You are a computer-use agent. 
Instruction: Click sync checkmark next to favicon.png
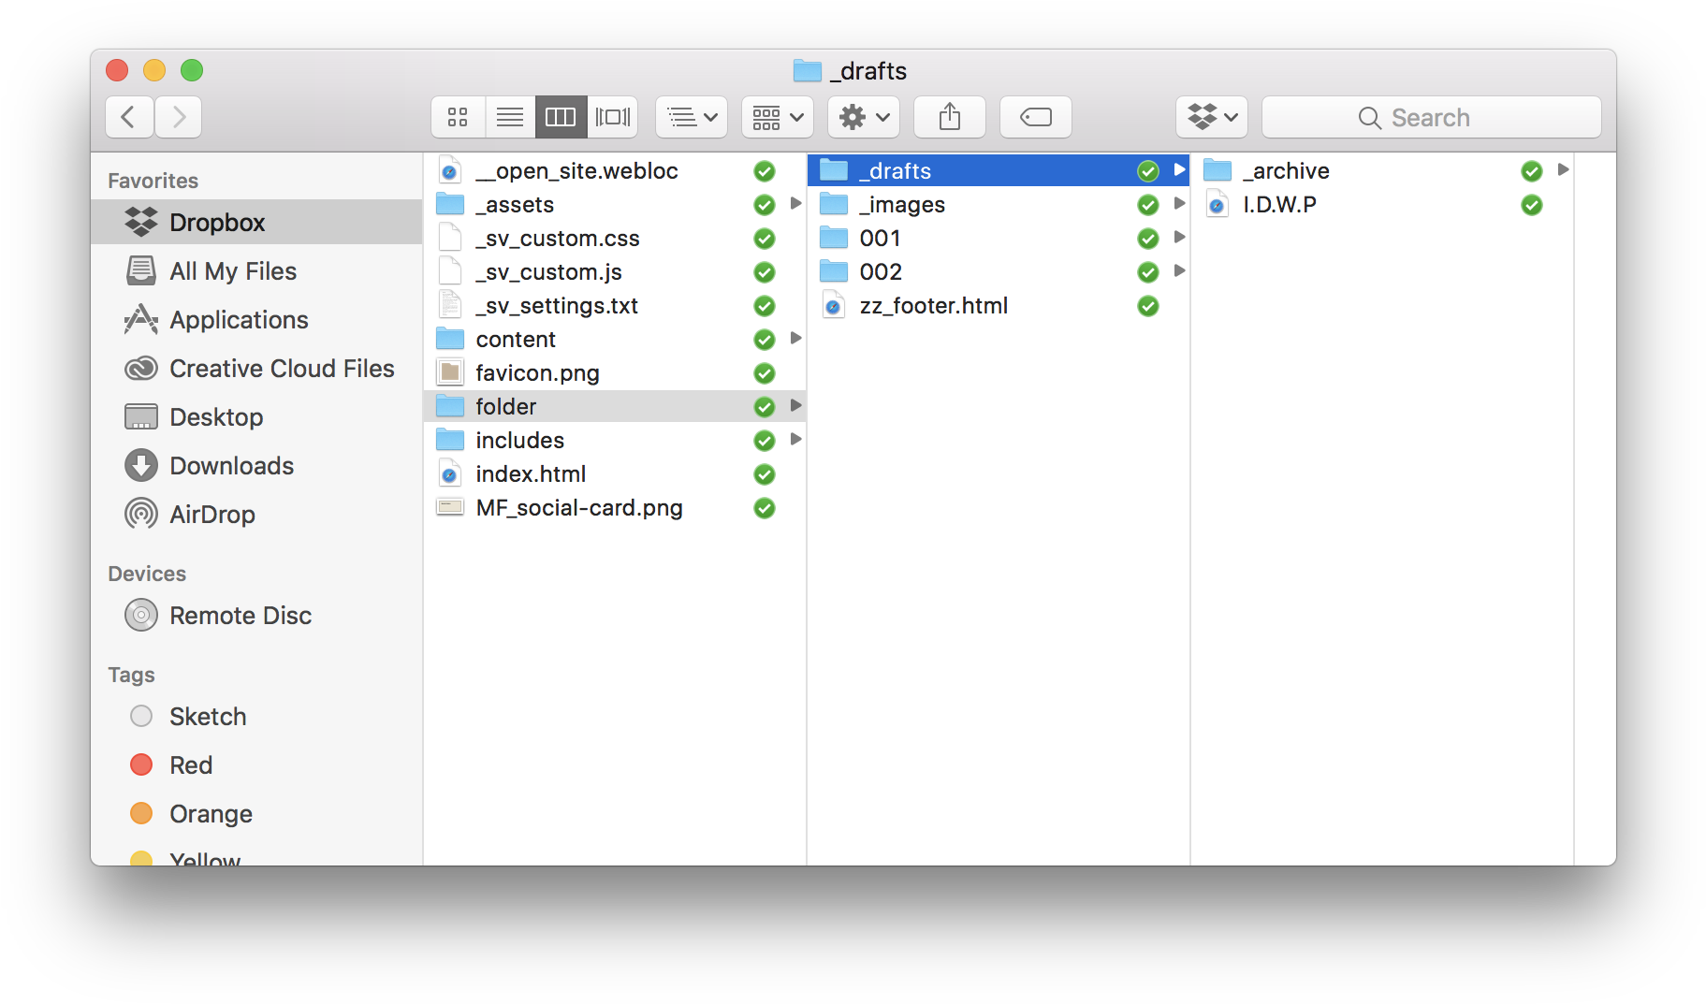(765, 373)
